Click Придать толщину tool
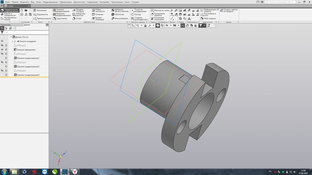 [78, 11]
